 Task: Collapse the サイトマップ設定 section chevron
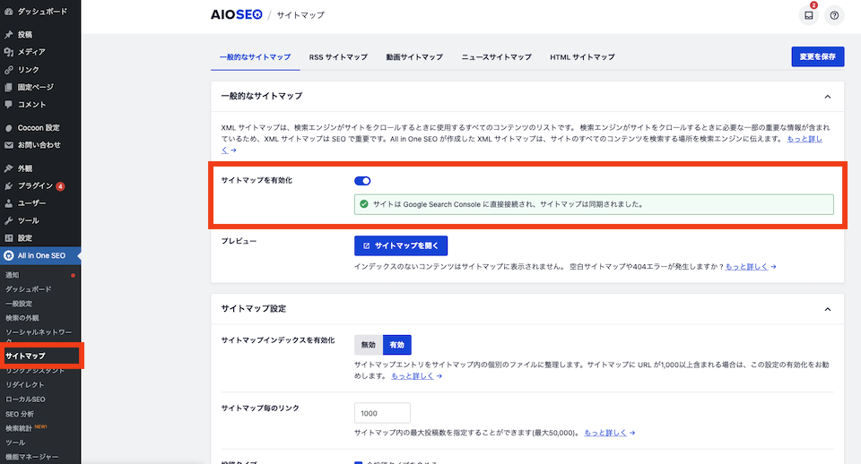[828, 309]
